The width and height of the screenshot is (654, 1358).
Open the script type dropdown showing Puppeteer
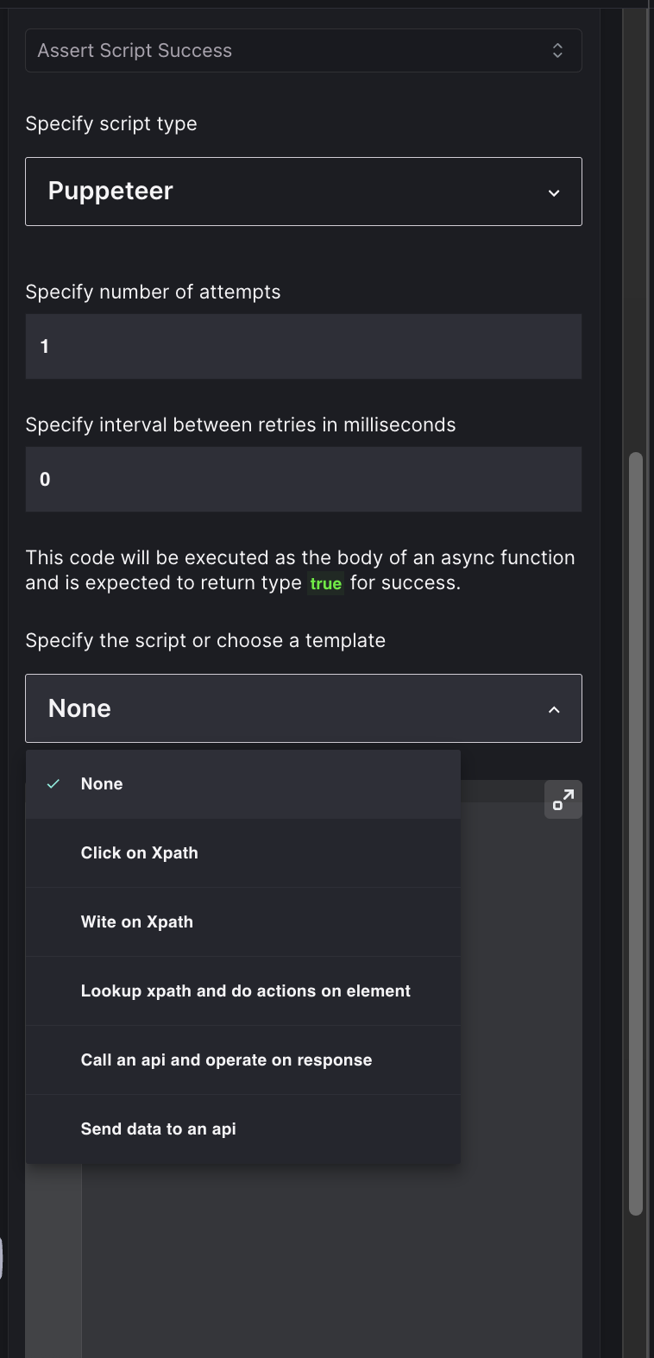pyautogui.click(x=304, y=192)
